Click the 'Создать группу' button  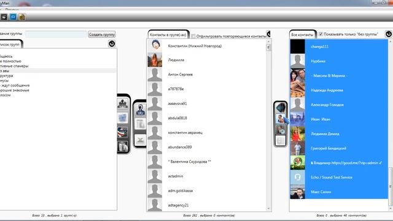102,34
